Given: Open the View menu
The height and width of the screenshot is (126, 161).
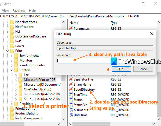Looking at the screenshot, I should tap(5, 11).
